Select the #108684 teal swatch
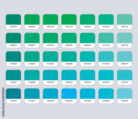 point(13,59)
